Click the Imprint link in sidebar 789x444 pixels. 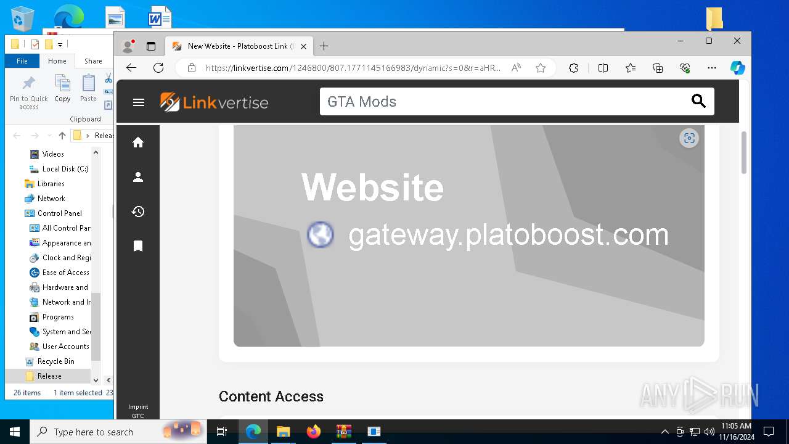(138, 407)
